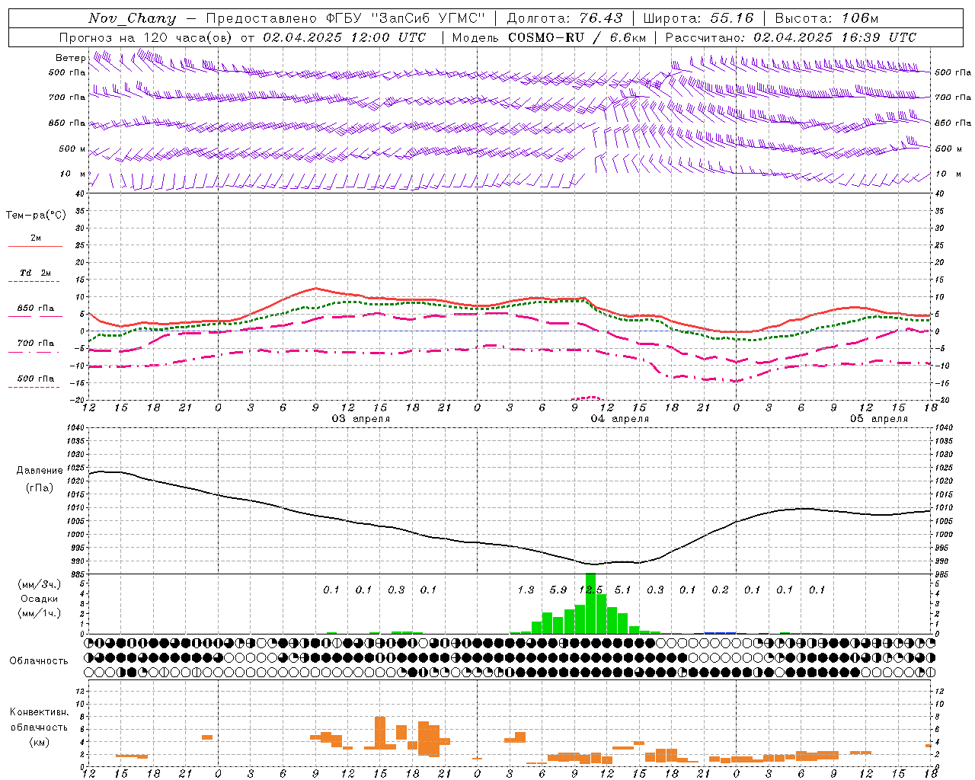Click the '(км)' unit under convective cloudiness
The image size is (975, 780).
(x=40, y=742)
